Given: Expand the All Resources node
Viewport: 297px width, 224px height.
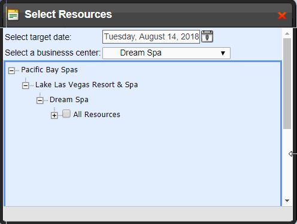Looking at the screenshot, I should click(x=54, y=115).
